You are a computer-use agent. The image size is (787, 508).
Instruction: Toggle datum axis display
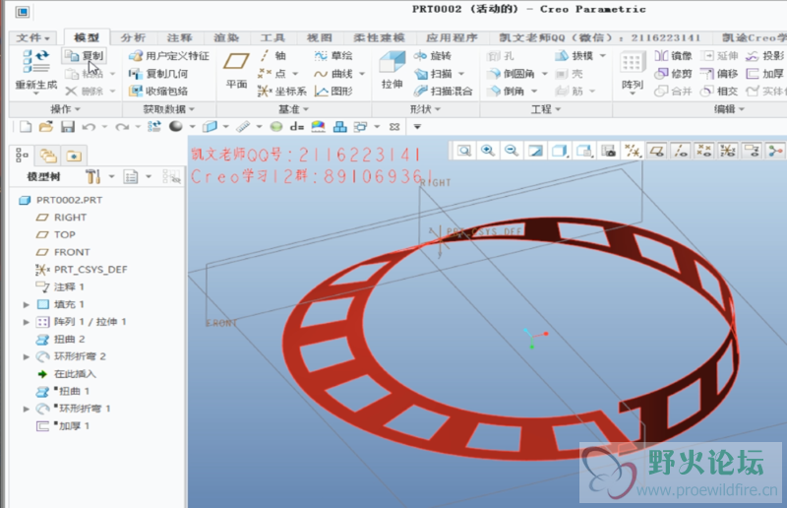681,151
